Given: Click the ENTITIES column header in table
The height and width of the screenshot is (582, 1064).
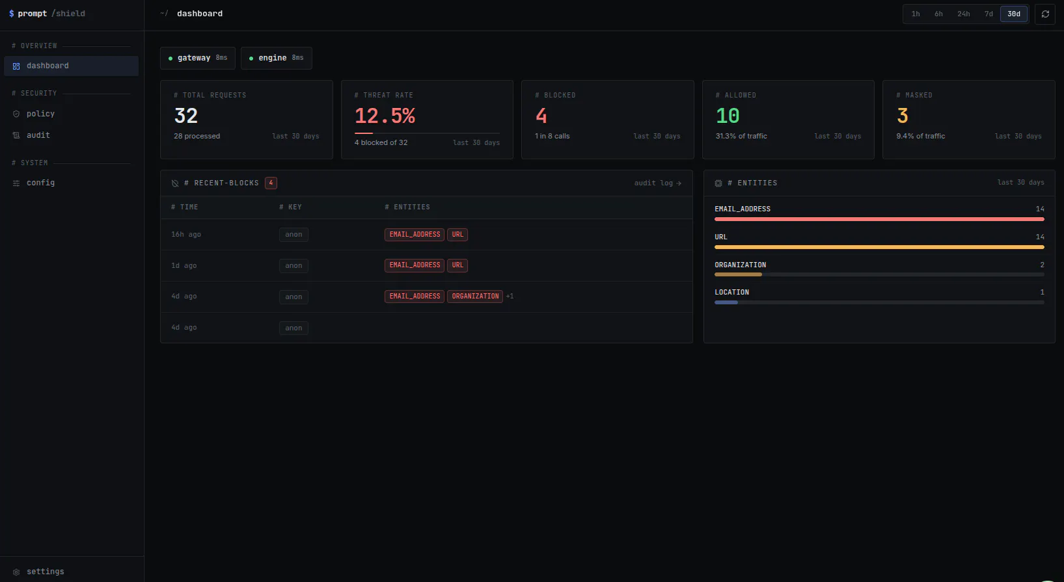Looking at the screenshot, I should pos(407,207).
